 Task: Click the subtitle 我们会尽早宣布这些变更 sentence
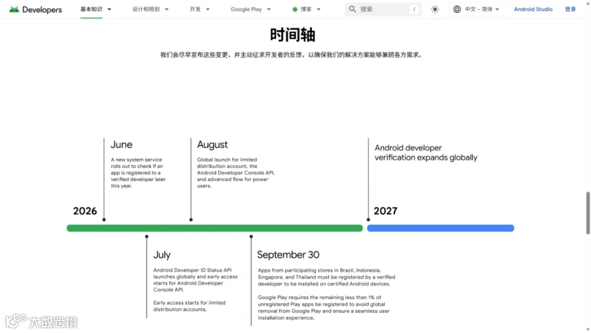tap(292, 55)
